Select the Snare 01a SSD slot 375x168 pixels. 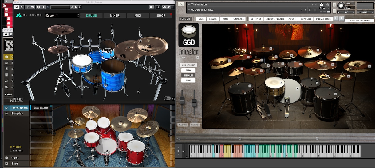coord(41,108)
